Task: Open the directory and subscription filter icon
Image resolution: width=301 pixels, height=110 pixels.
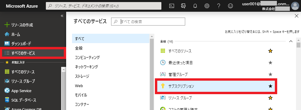Action: click(183, 6)
